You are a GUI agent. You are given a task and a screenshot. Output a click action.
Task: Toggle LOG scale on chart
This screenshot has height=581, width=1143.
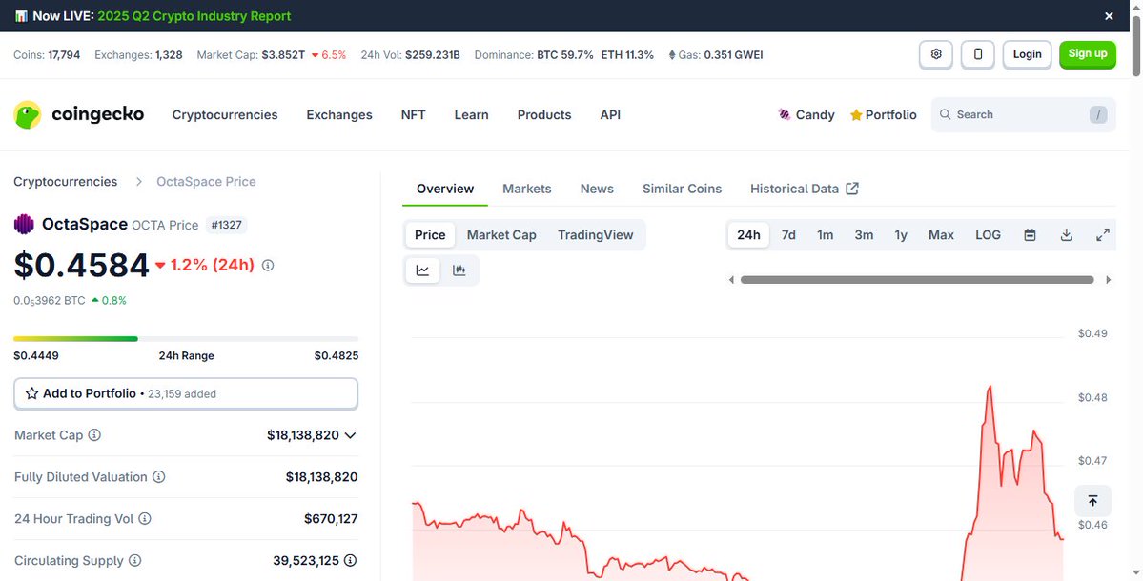click(x=988, y=235)
